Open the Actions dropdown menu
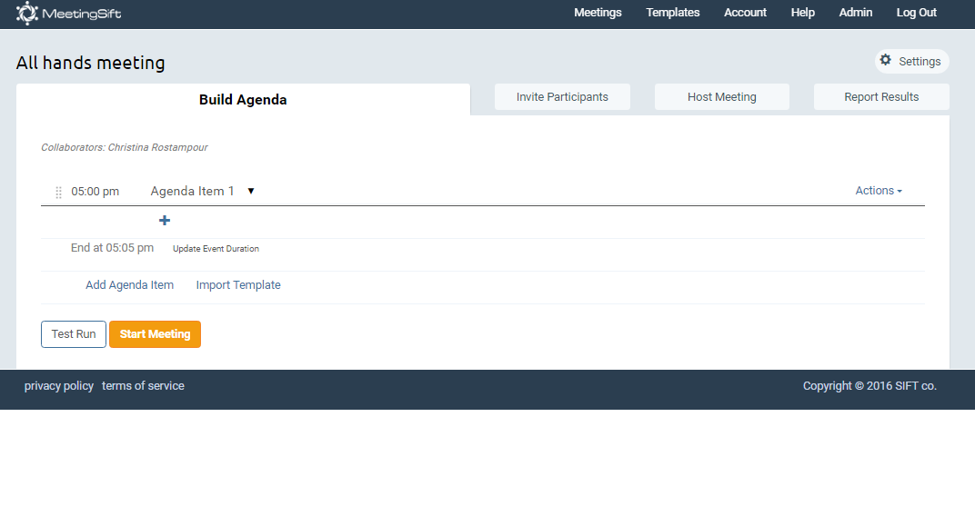The image size is (975, 516). pyautogui.click(x=878, y=191)
